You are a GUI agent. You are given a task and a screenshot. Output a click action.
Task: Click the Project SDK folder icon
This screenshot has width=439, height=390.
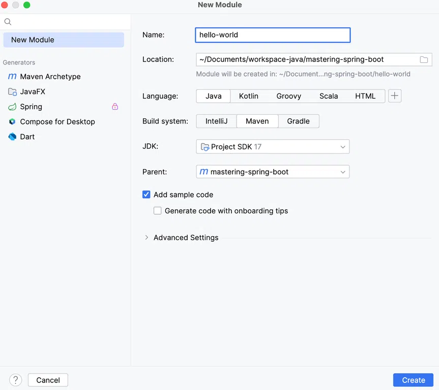coord(205,147)
